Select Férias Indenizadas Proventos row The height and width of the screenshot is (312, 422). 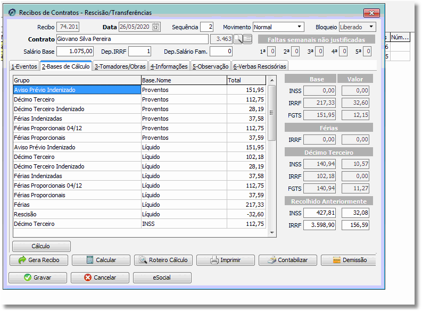(x=139, y=119)
